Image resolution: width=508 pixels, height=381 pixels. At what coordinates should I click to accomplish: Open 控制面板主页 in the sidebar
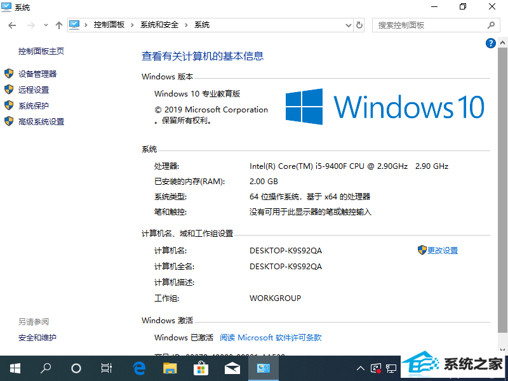click(x=41, y=51)
